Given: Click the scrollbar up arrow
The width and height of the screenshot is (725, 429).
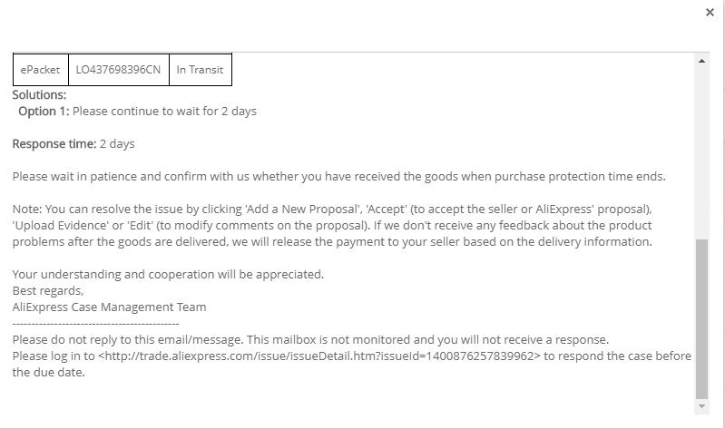Looking at the screenshot, I should (701, 62).
